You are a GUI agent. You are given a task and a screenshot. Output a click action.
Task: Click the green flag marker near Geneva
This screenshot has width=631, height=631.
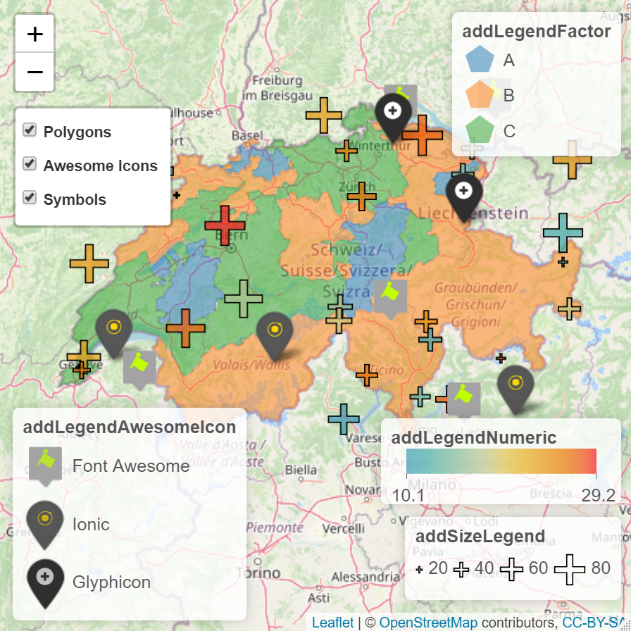click(x=139, y=366)
